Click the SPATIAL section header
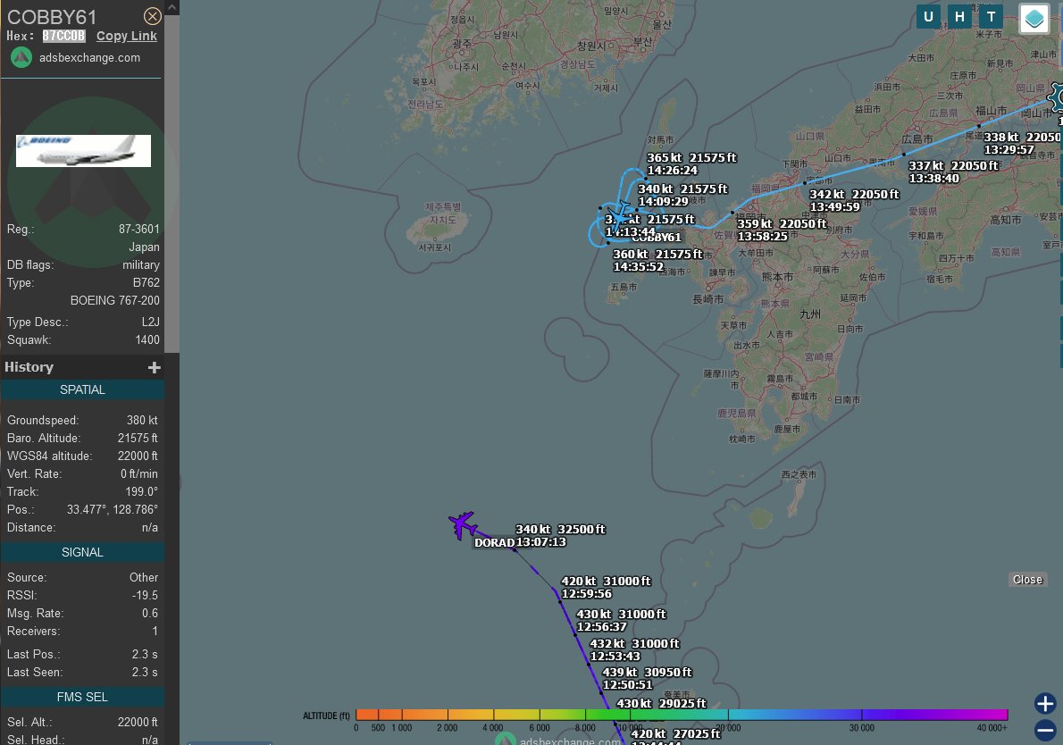The height and width of the screenshot is (745, 1063). coord(82,389)
